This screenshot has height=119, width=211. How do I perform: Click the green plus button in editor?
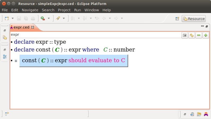[206, 35]
